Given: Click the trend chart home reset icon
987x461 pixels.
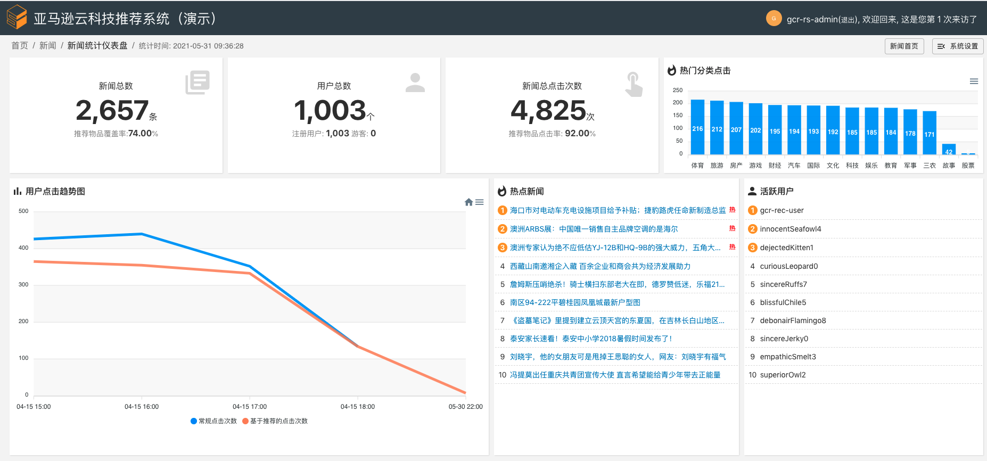Looking at the screenshot, I should point(468,202).
